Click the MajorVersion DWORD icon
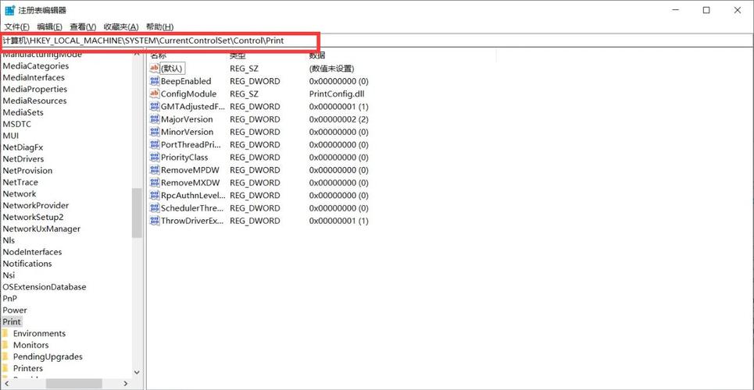Viewport: 754px width, 390px height. tap(155, 119)
